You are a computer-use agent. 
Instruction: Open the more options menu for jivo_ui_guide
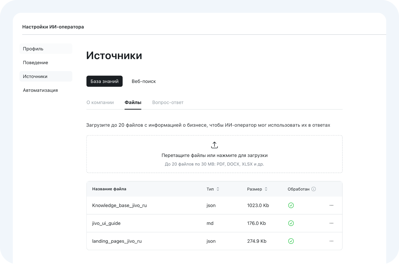point(331,223)
